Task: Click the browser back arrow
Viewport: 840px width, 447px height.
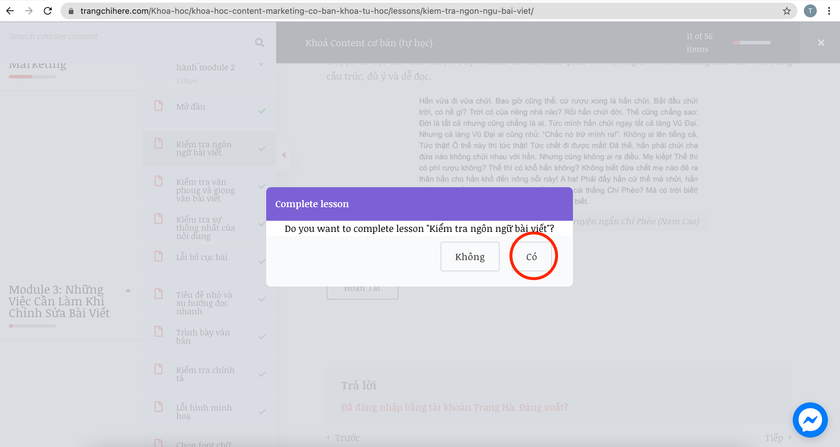Action: (x=10, y=11)
